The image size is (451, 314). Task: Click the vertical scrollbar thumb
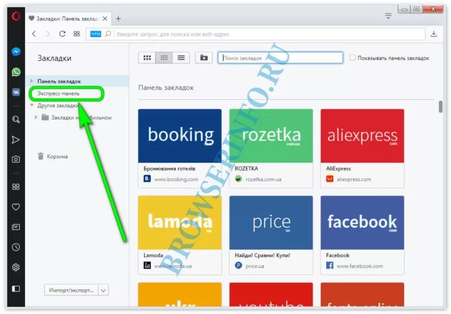[x=440, y=106]
